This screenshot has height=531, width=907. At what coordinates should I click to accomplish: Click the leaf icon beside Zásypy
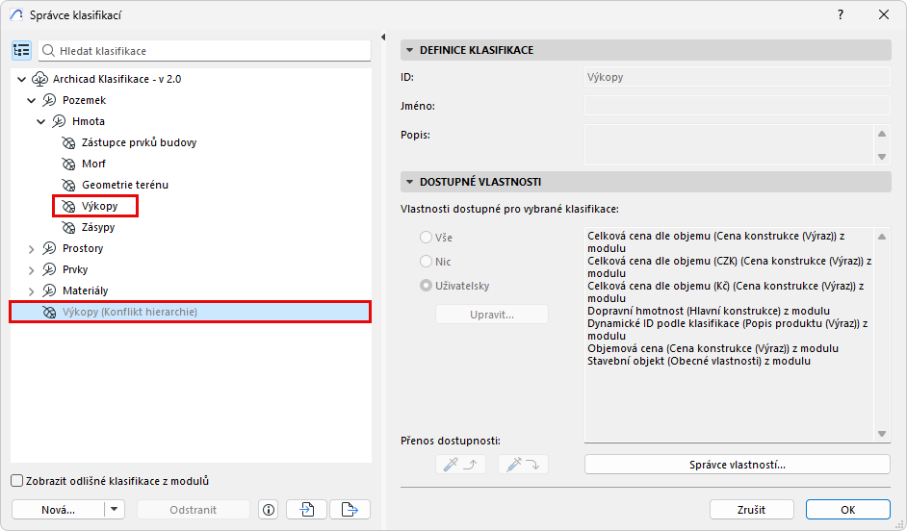tap(68, 227)
